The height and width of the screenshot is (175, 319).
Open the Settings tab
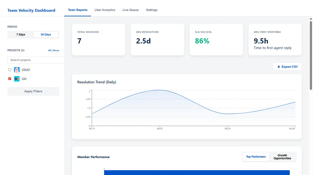tap(152, 10)
